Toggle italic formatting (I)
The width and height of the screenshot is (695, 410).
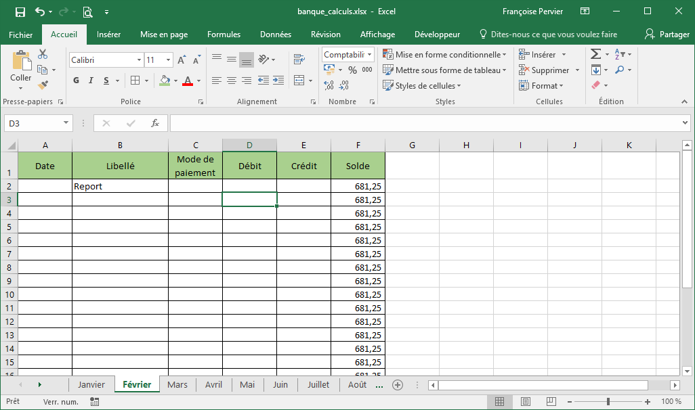(91, 81)
